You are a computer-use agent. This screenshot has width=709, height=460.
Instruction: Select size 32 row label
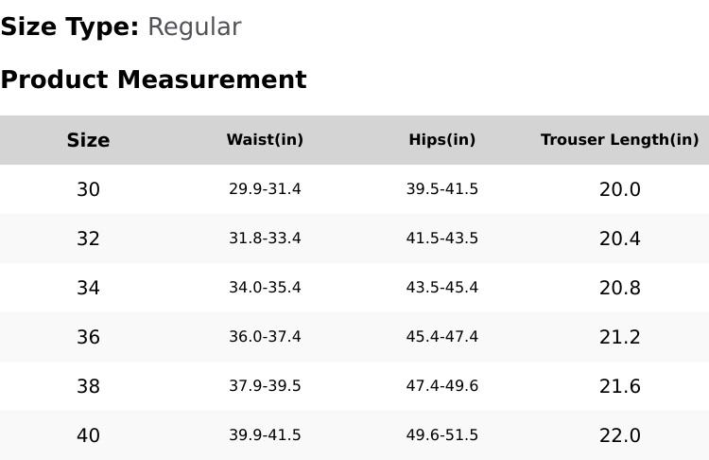pos(88,239)
